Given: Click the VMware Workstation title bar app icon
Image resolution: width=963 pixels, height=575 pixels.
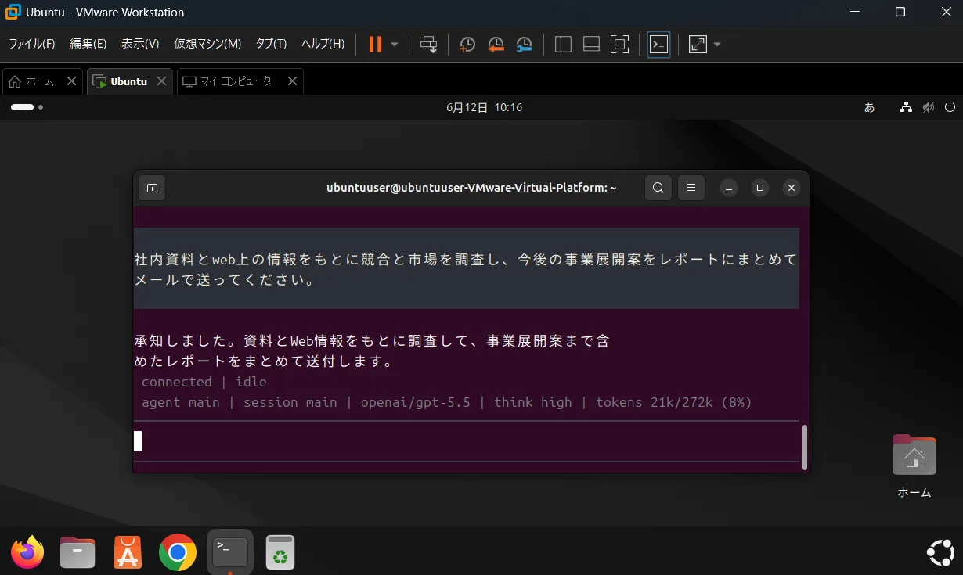Looking at the screenshot, I should [13, 12].
